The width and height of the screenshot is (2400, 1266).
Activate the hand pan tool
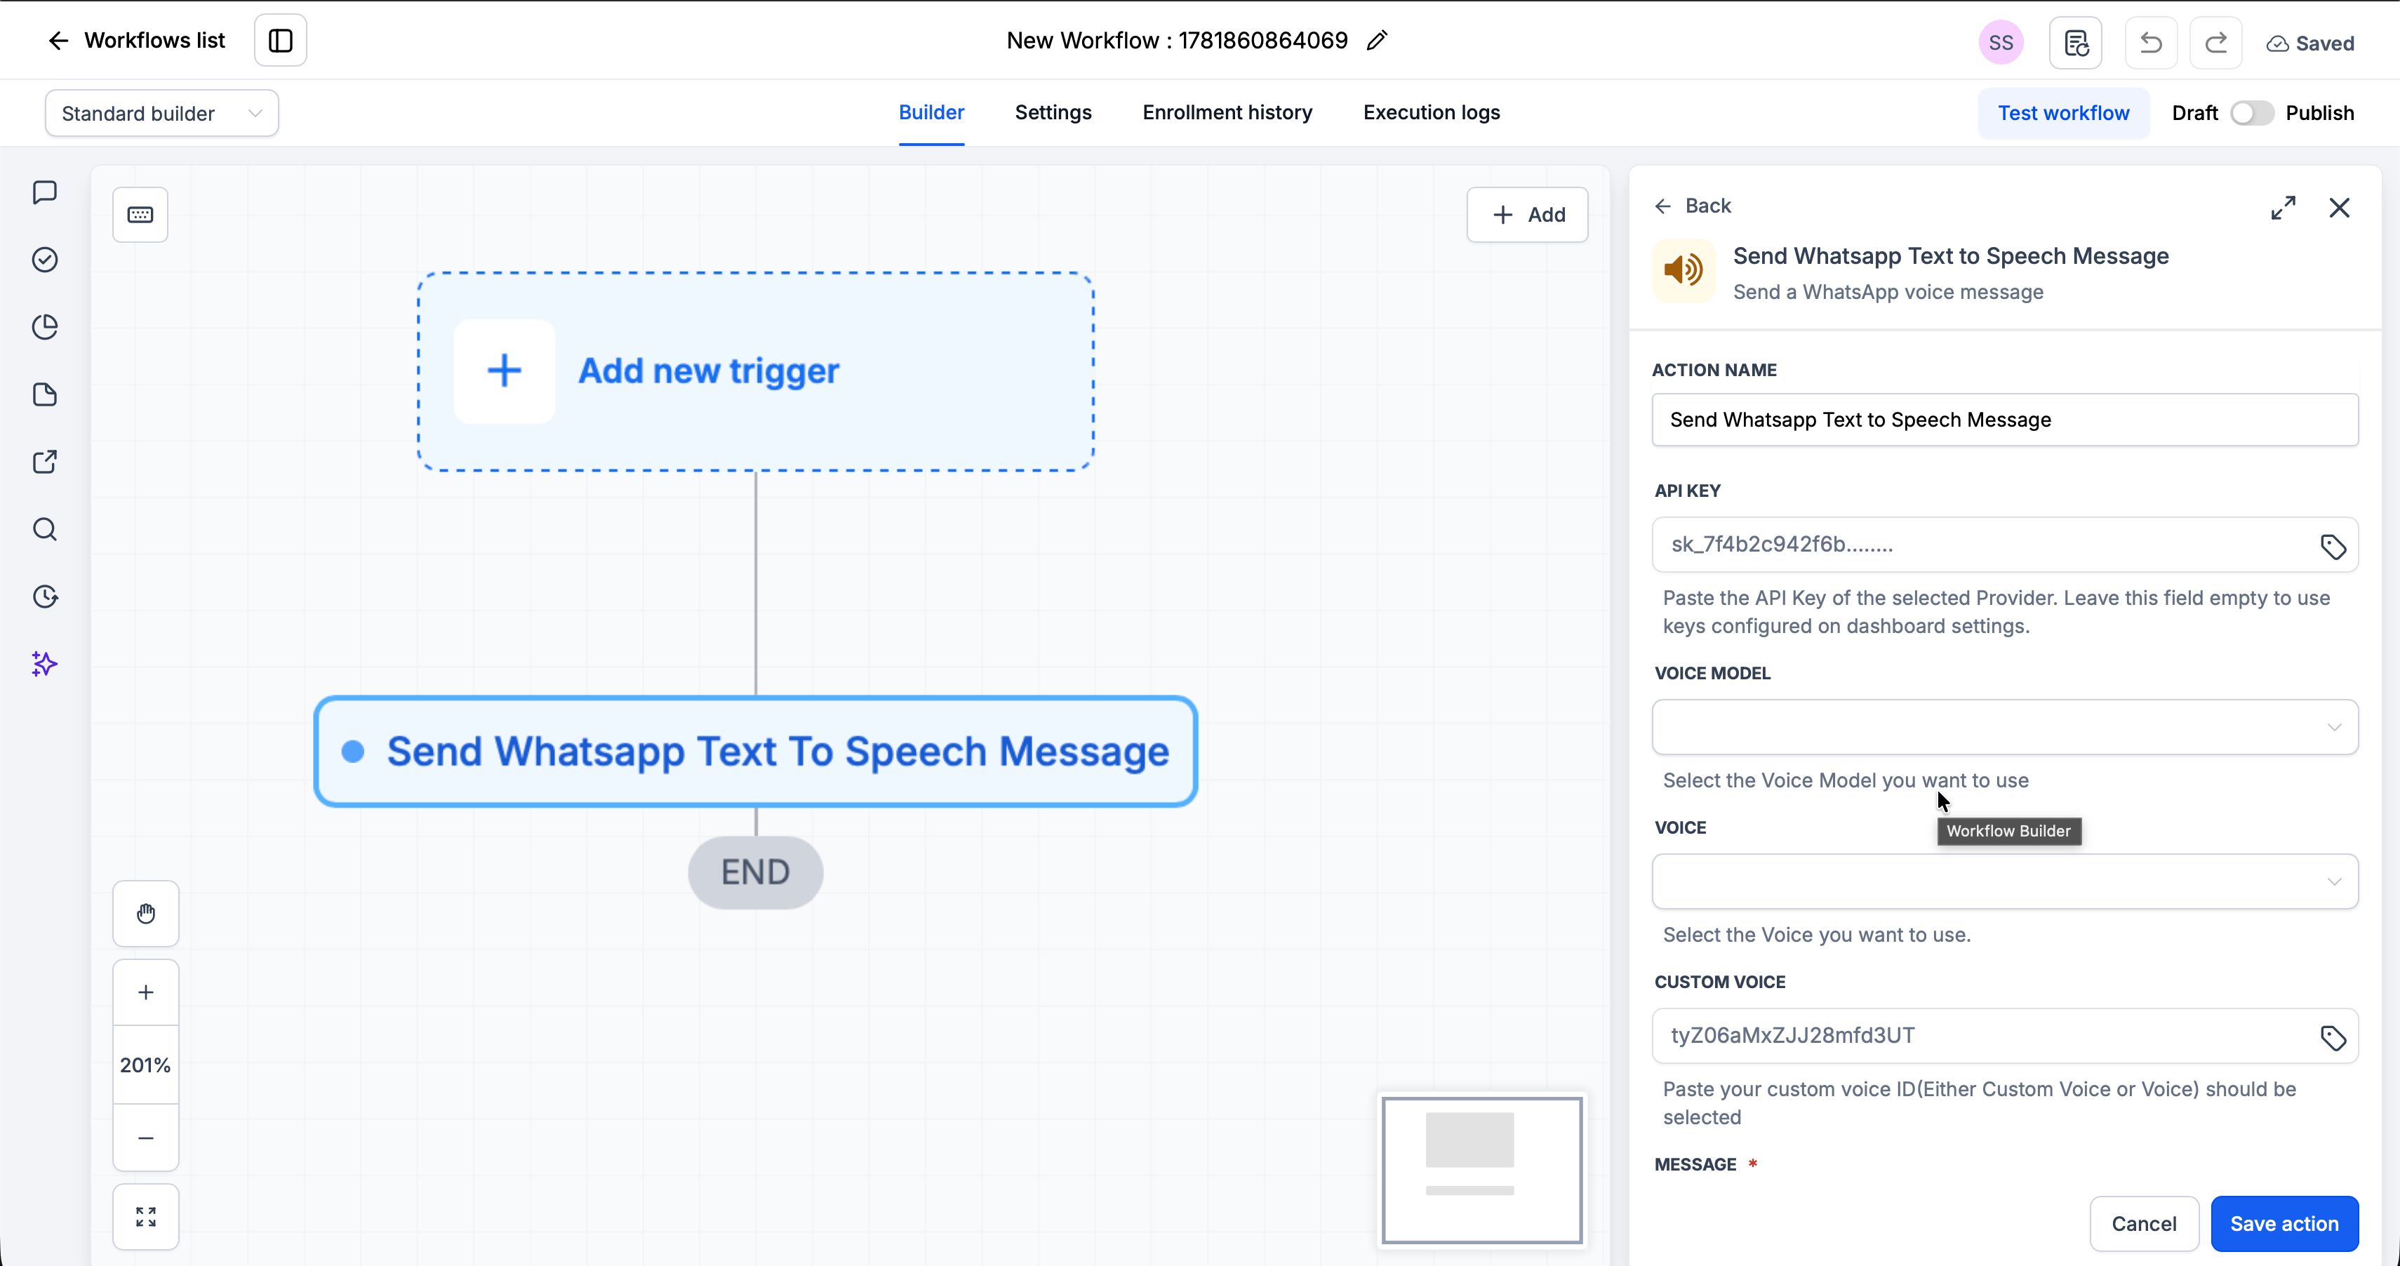point(146,914)
